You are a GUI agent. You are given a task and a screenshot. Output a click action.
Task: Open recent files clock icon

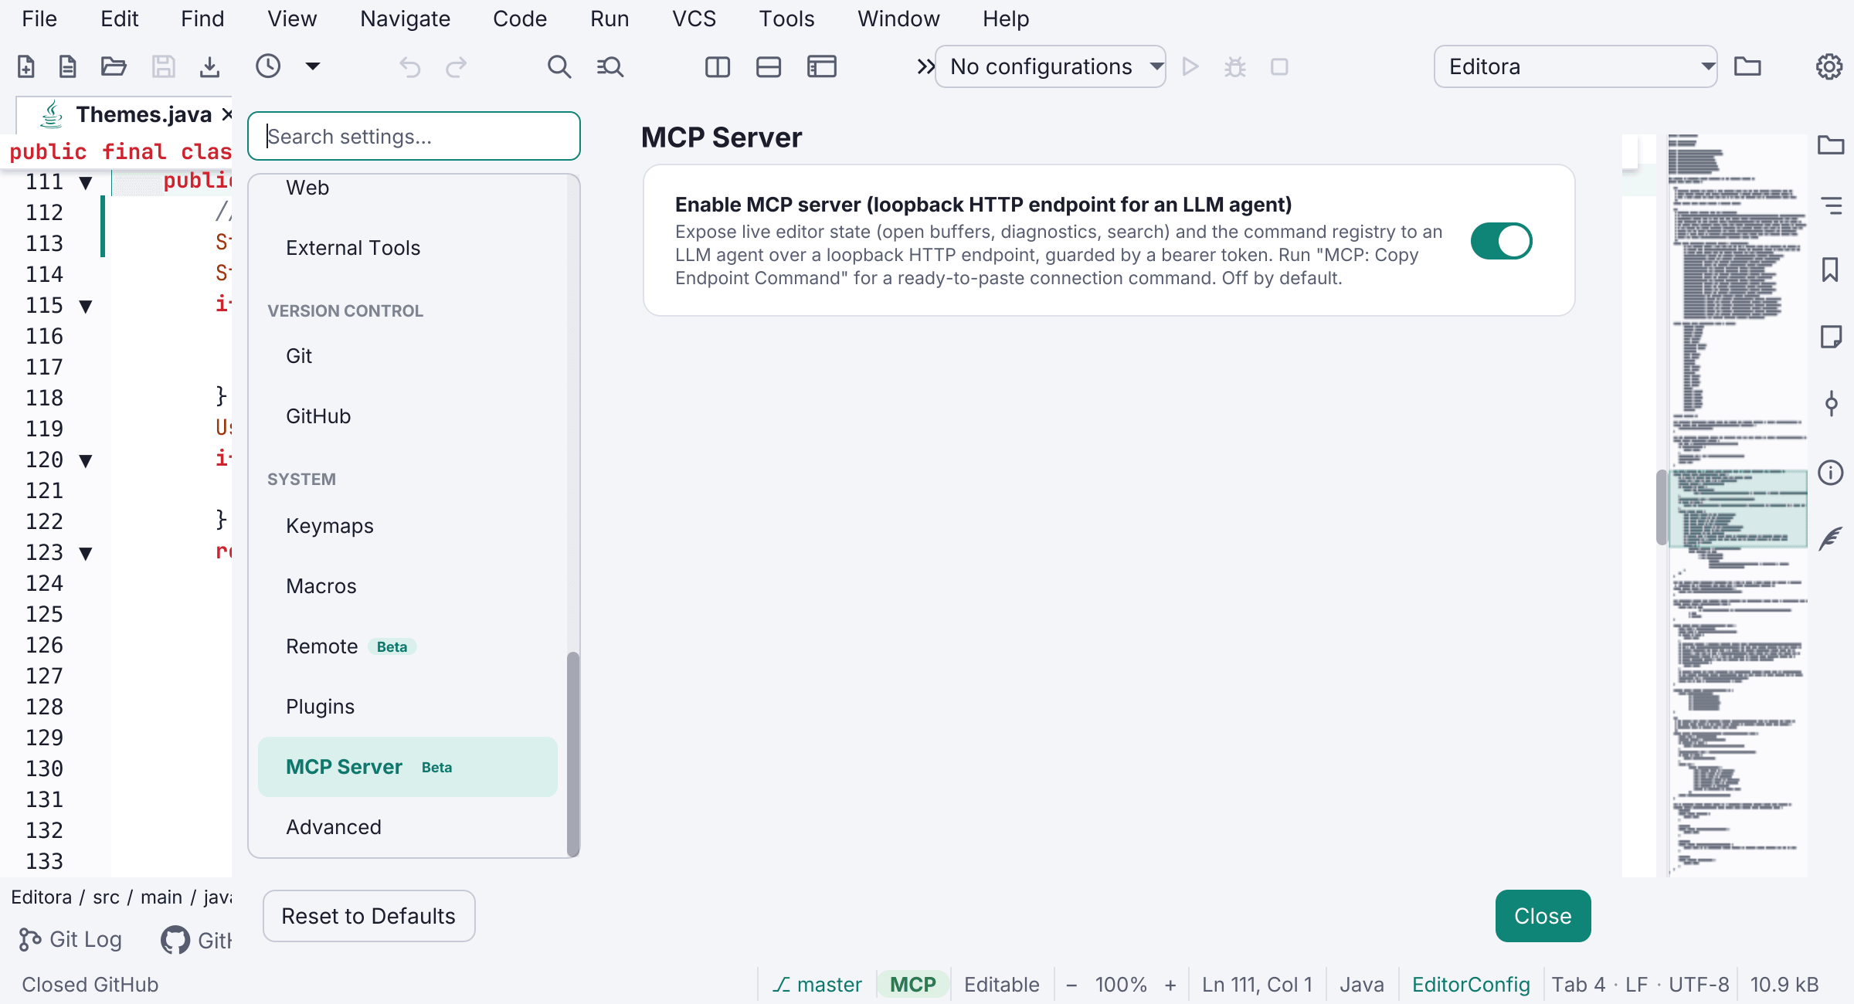tap(268, 66)
